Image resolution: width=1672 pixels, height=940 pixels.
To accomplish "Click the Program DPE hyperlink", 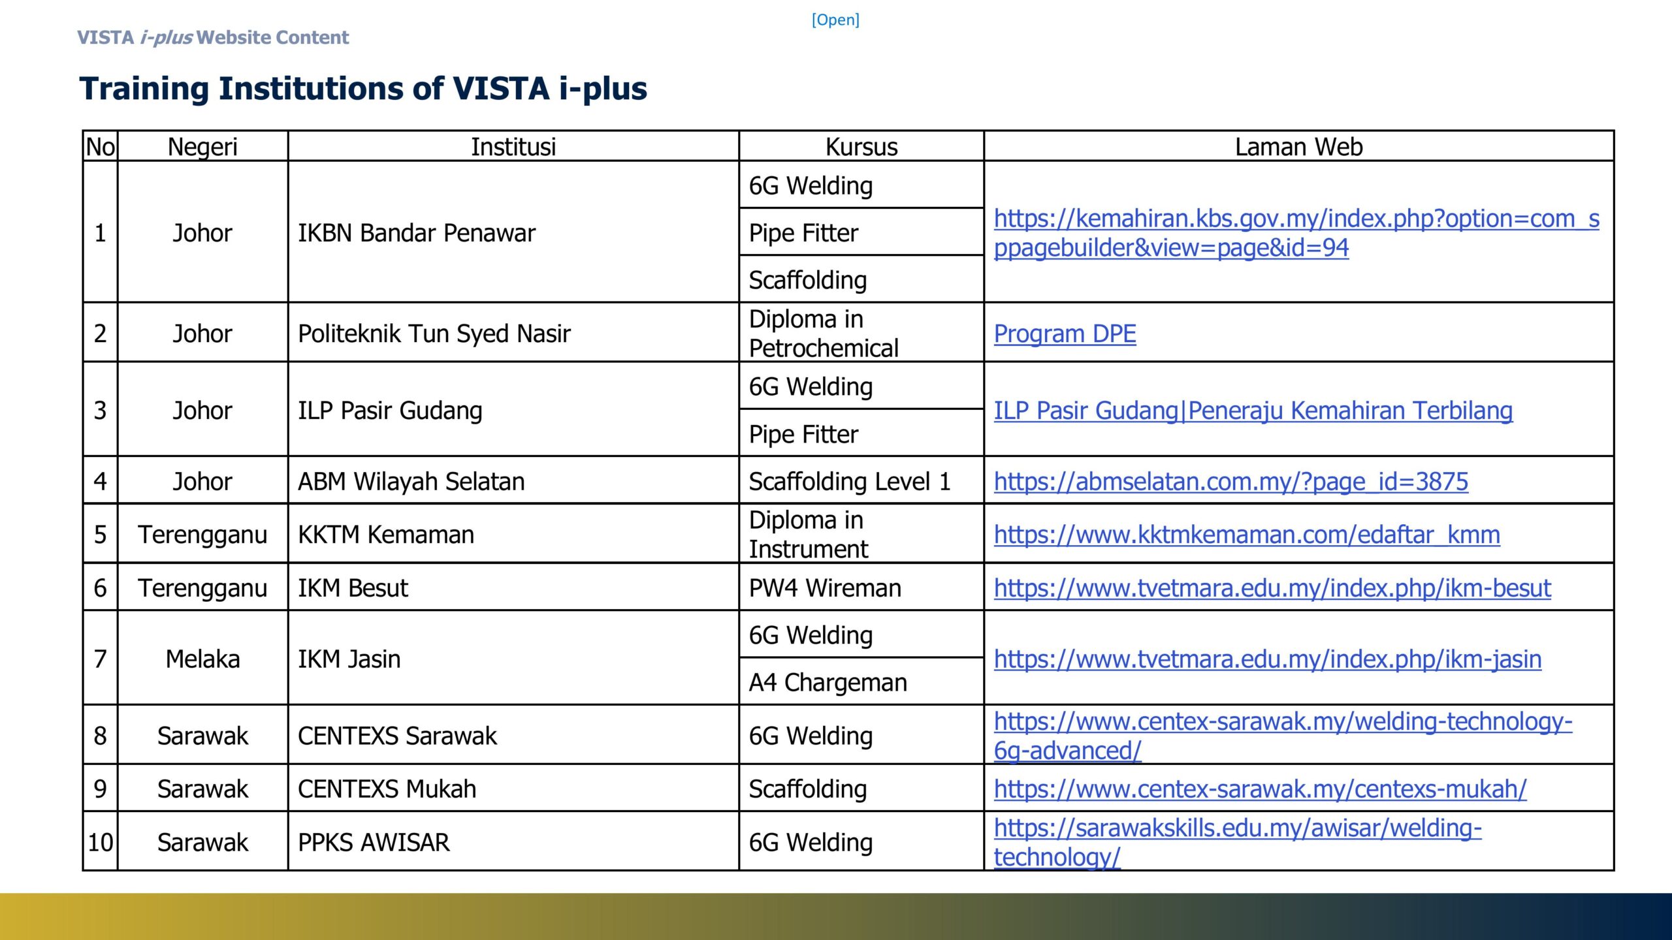I will 1065,334.
